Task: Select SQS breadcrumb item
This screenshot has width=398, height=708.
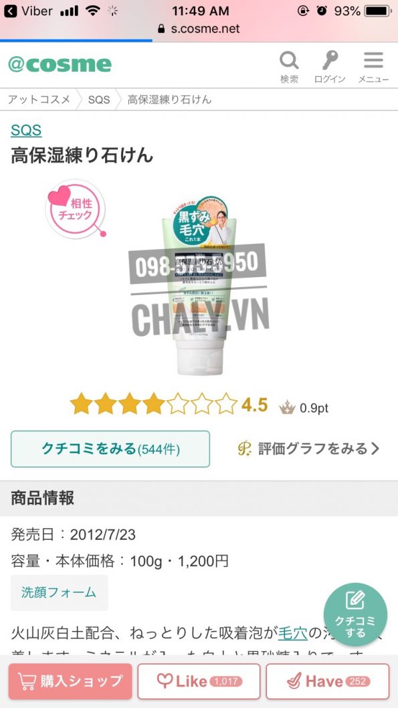Action: click(x=99, y=99)
